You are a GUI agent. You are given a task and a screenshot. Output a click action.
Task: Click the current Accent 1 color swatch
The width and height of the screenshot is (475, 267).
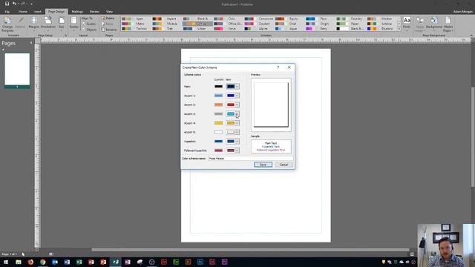coord(218,96)
